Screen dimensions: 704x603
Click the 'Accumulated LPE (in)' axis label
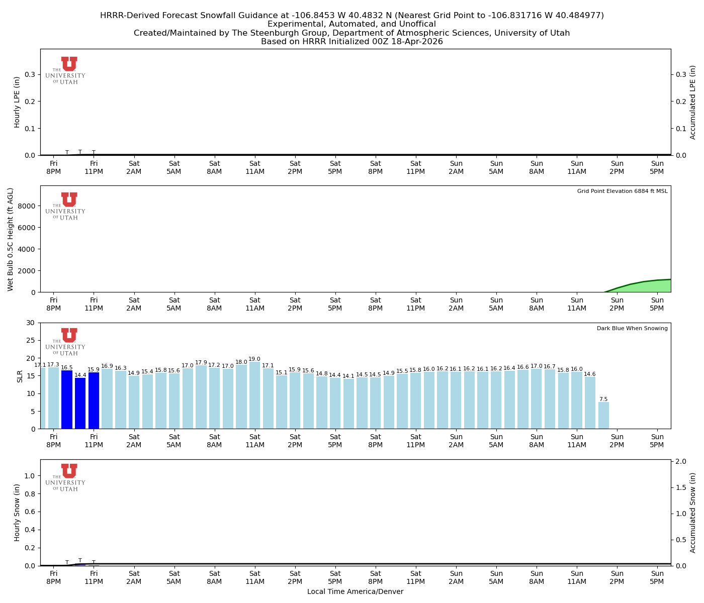point(693,102)
